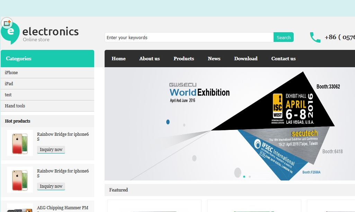Click the capture icon with orange plus
The width and height of the screenshot is (355, 212).
[x=7, y=23]
